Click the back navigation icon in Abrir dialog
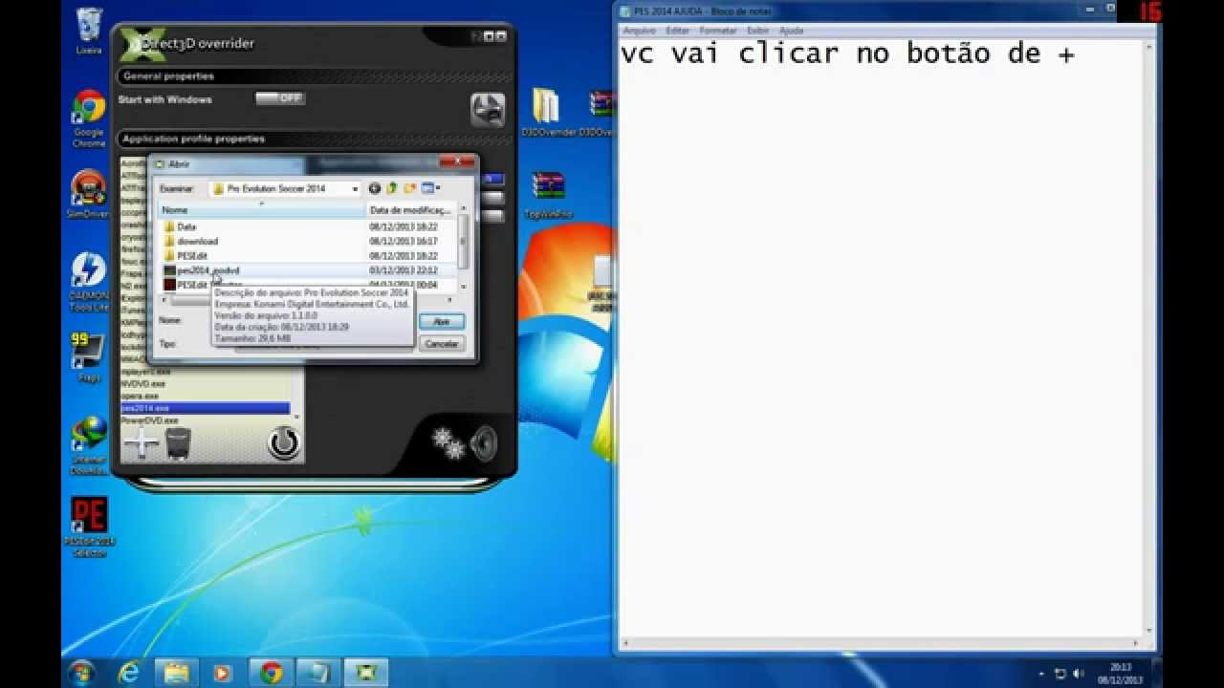 [375, 189]
